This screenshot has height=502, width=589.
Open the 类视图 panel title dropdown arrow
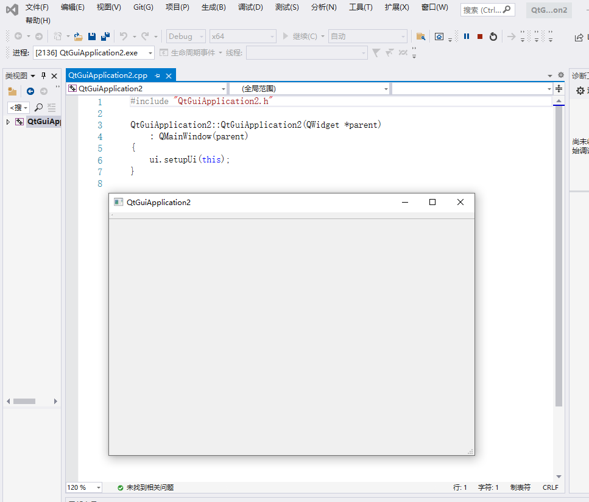tap(33, 76)
